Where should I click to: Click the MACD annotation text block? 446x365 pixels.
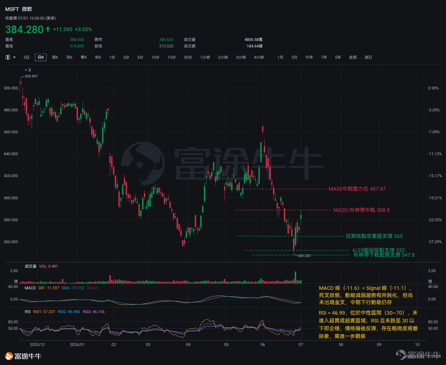tap(365, 295)
